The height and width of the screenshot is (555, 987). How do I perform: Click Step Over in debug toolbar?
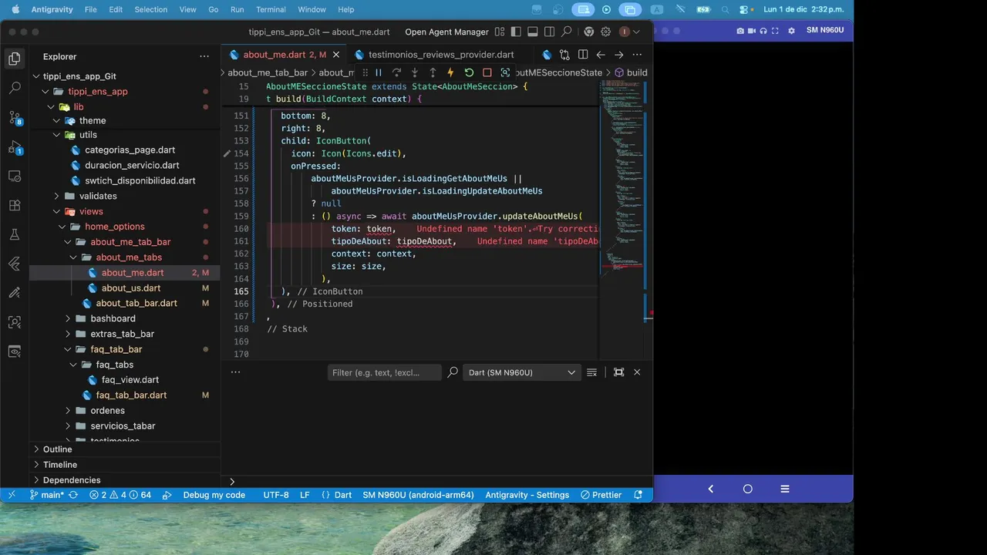click(x=396, y=72)
